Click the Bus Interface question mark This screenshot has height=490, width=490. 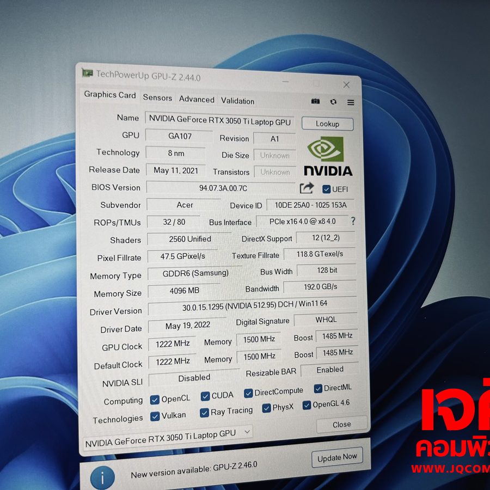click(353, 221)
